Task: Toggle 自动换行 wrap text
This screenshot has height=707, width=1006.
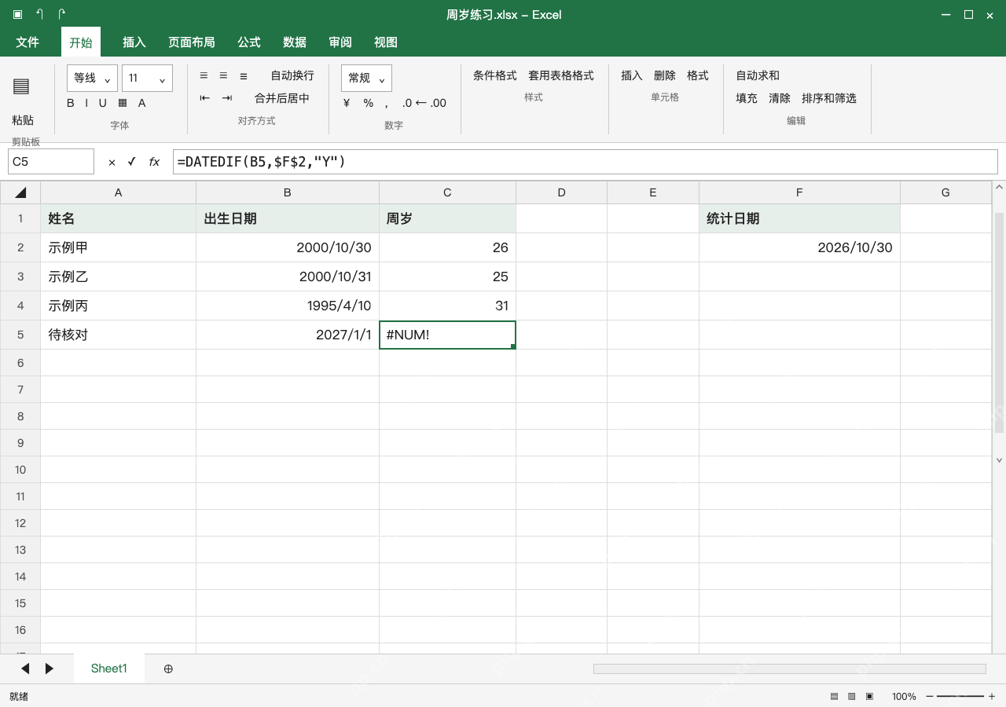Action: click(292, 75)
